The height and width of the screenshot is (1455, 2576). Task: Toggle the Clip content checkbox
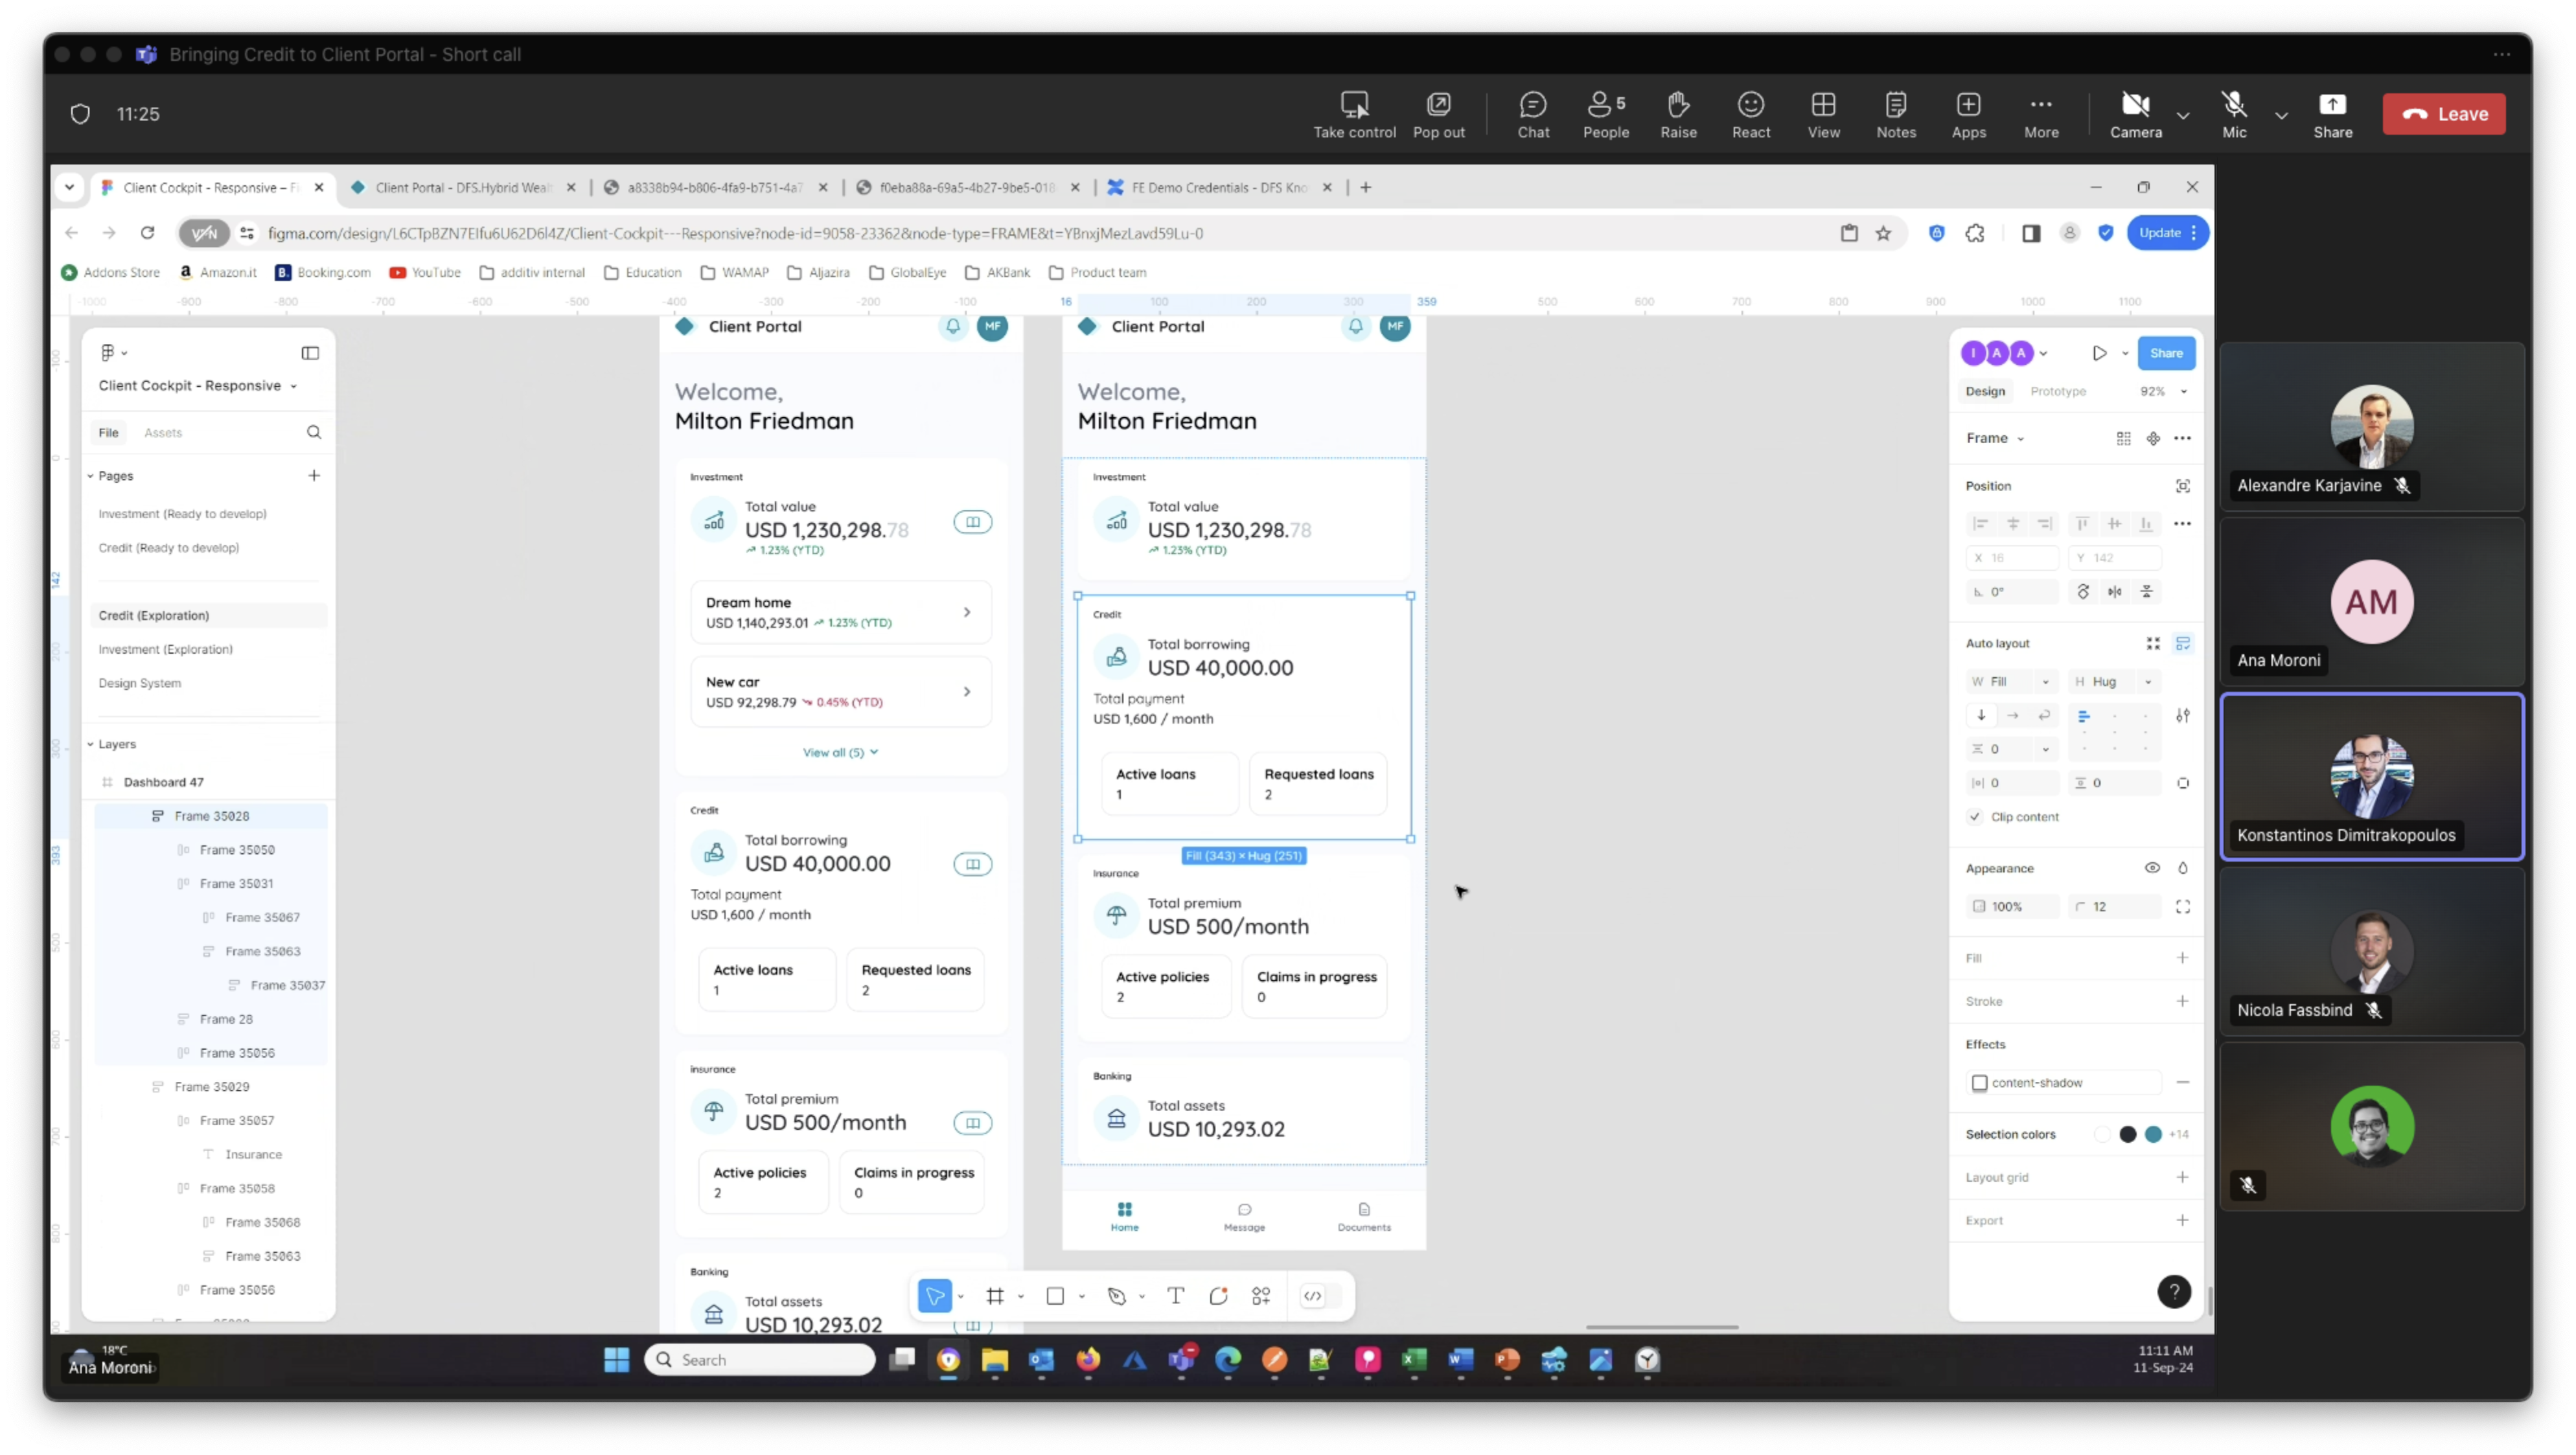tap(1974, 816)
